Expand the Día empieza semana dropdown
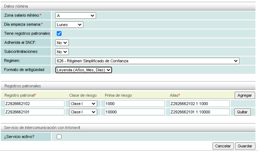 (69, 24)
